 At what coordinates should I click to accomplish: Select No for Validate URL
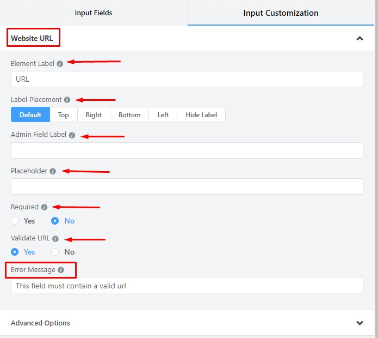[x=55, y=252]
